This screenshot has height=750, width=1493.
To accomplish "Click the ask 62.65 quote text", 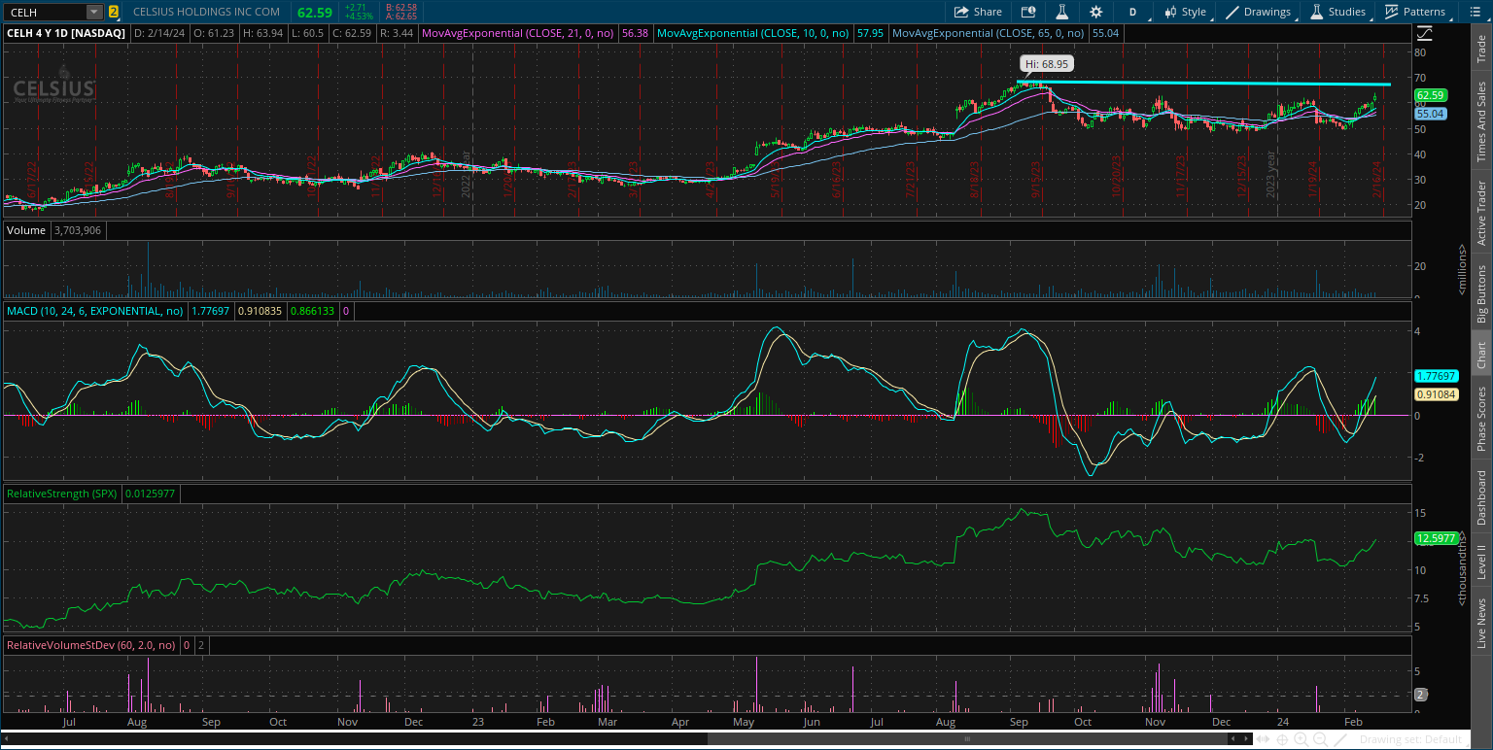I will pyautogui.click(x=401, y=17).
